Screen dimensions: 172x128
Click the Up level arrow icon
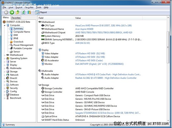[x=18, y=12]
